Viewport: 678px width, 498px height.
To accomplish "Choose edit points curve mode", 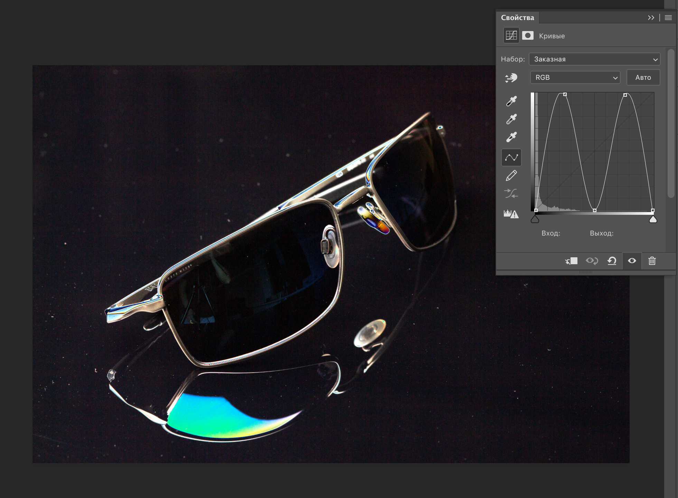I will [x=511, y=157].
